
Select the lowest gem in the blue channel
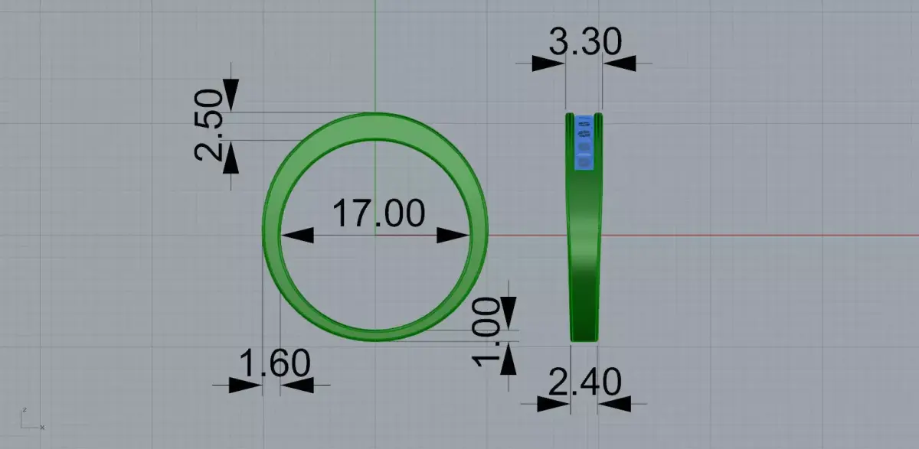coord(584,162)
